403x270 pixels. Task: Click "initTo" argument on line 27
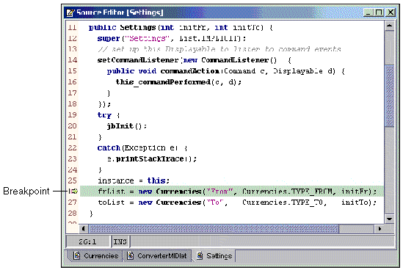[355, 202]
